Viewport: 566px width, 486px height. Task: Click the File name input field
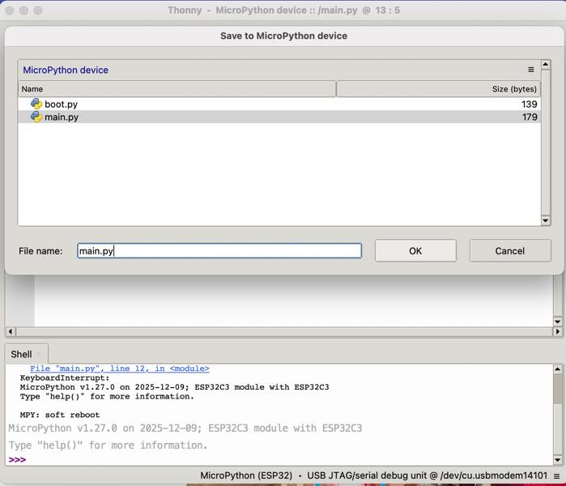[219, 250]
